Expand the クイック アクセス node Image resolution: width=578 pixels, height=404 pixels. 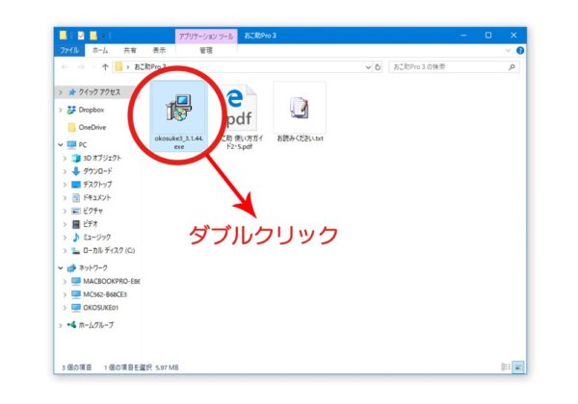pos(60,92)
